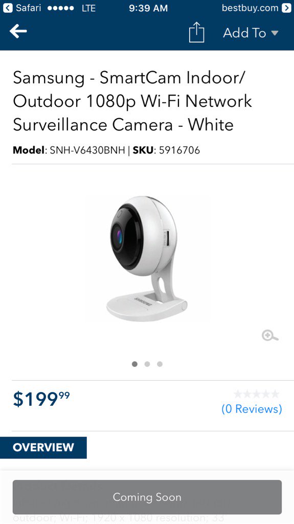Tap the magnifier zoom icon on the image
This screenshot has width=294, height=524.
pos(270,335)
